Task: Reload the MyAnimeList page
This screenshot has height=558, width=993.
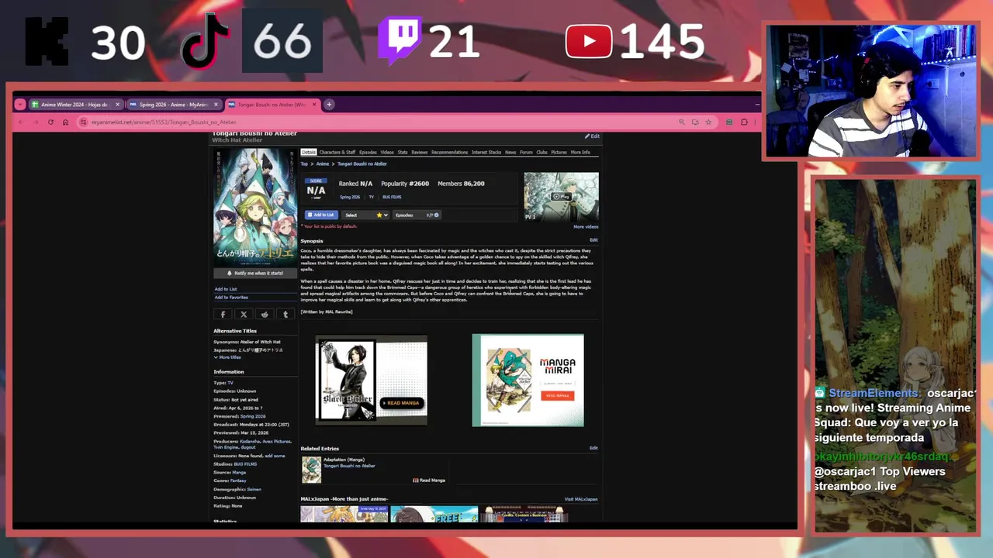Action: [x=50, y=122]
